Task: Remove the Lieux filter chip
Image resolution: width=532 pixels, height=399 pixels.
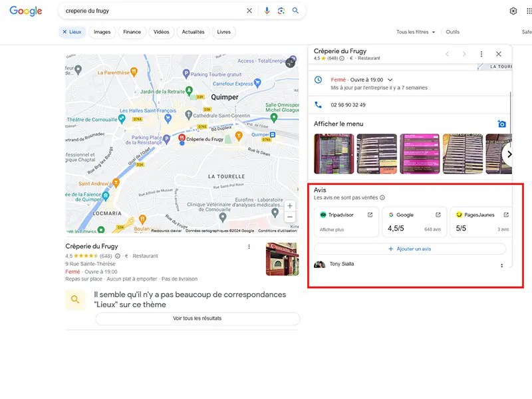Action: (65, 32)
